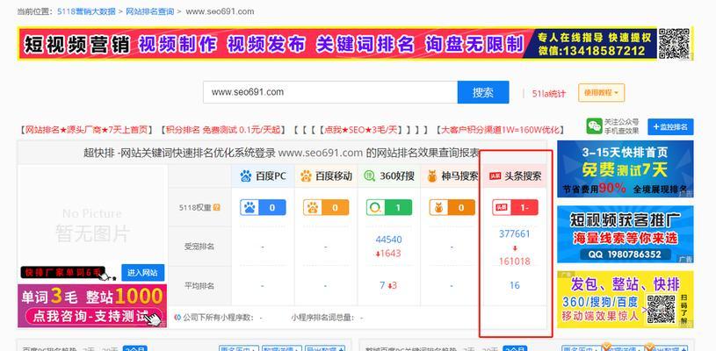Click the 进入网站 button
Viewport: 716px width, 351px height.
click(143, 273)
